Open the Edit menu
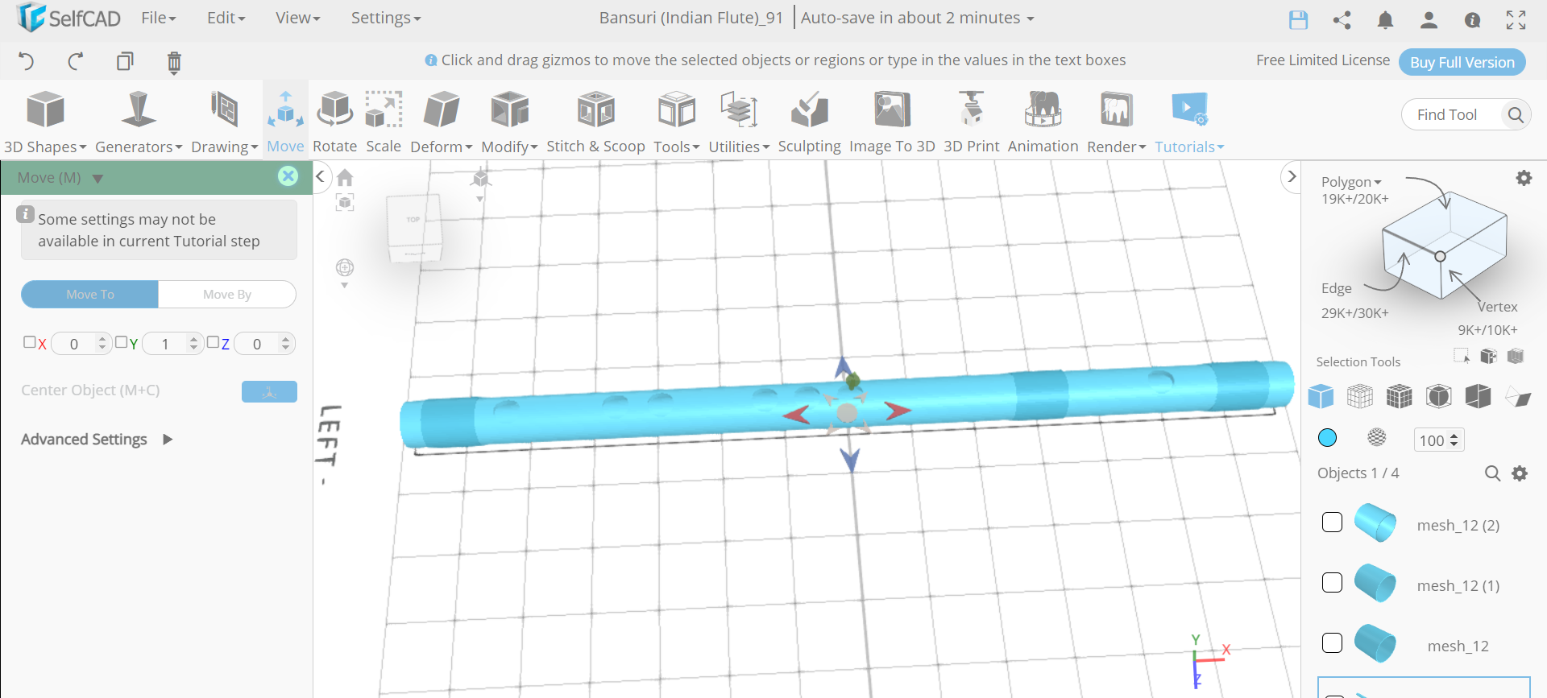The image size is (1547, 698). 226,18
